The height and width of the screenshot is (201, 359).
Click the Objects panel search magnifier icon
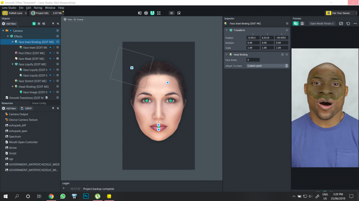(58, 24)
